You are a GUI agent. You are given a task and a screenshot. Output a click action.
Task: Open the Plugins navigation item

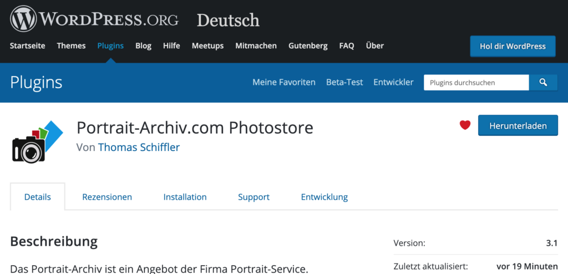coord(110,46)
